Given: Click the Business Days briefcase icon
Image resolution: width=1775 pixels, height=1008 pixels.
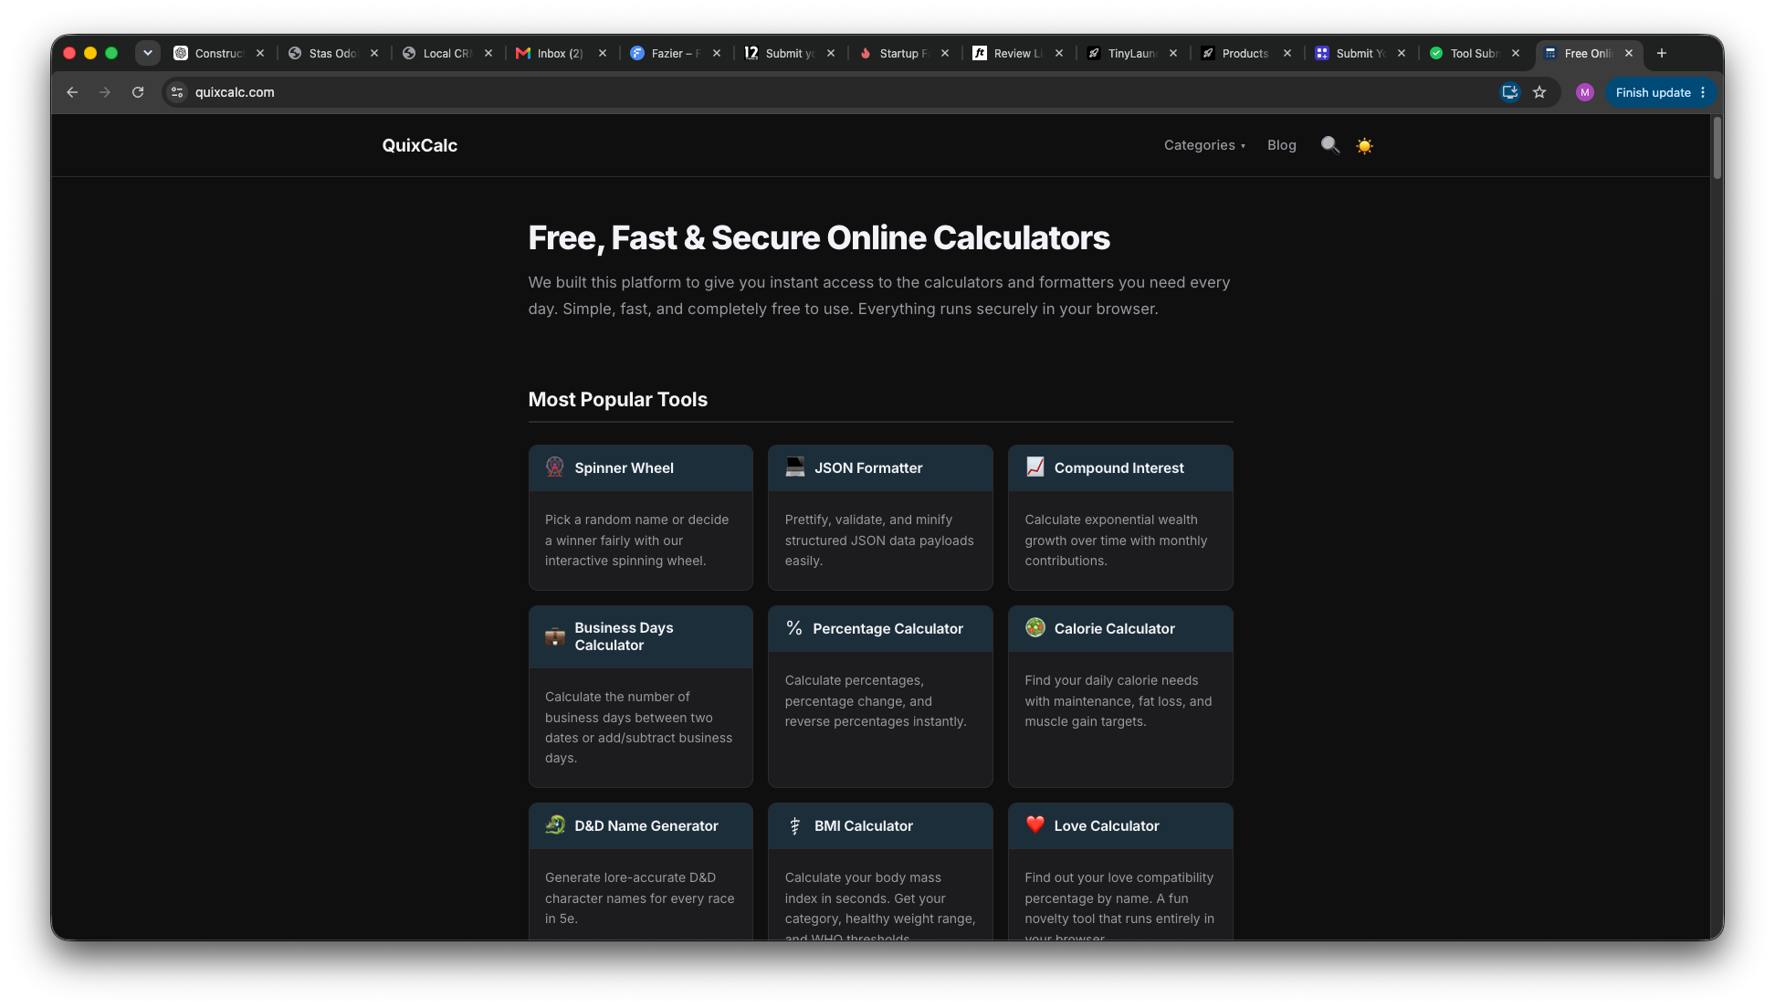Looking at the screenshot, I should pos(554,636).
